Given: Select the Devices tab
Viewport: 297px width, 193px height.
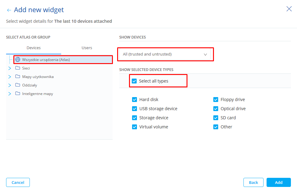Looking at the screenshot, I should (33, 48).
